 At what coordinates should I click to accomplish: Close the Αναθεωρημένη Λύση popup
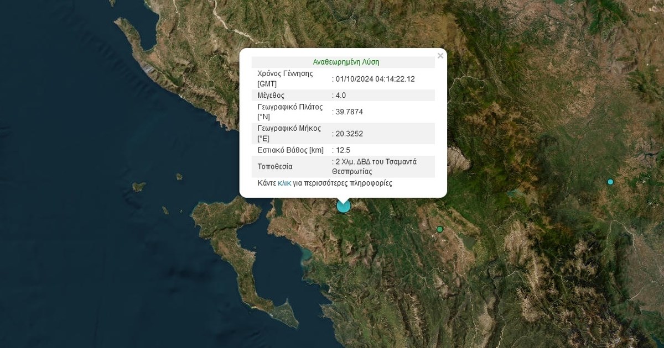click(440, 56)
